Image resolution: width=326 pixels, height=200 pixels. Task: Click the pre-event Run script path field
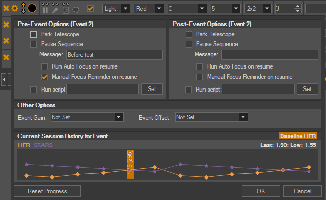(103, 89)
